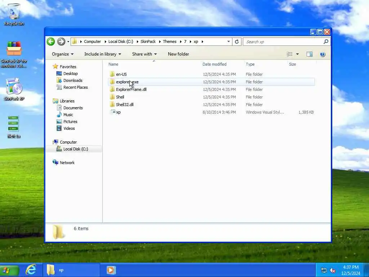The height and width of the screenshot is (277, 369).
Task: Open Desktop in the Favorites list
Action: tap(70, 74)
